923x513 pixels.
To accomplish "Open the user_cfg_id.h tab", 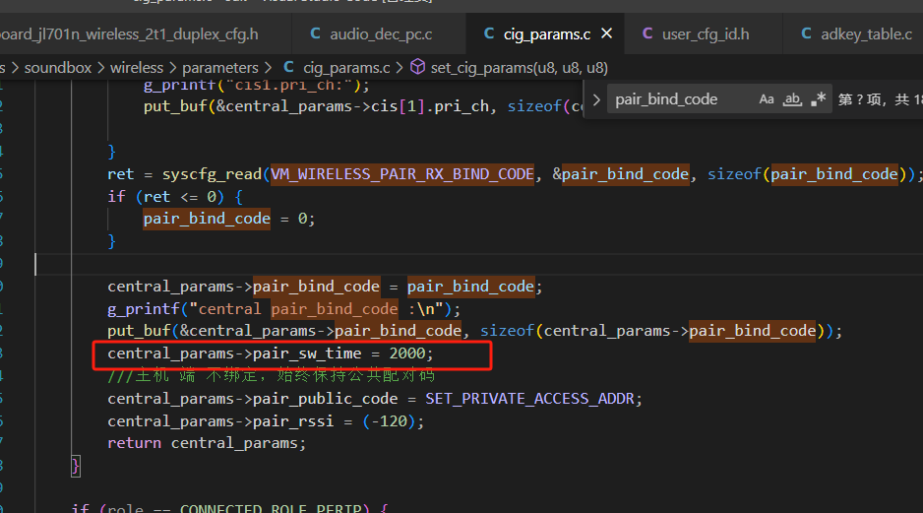I will tap(704, 34).
